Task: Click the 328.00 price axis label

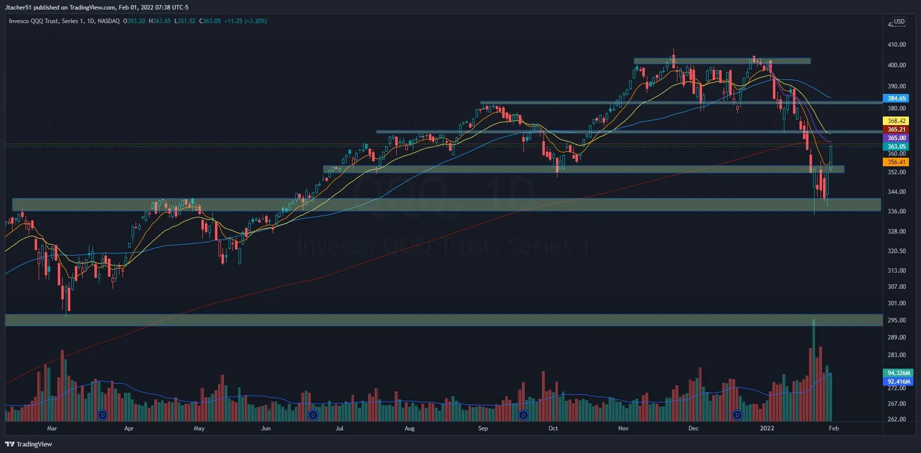Action: pyautogui.click(x=896, y=232)
